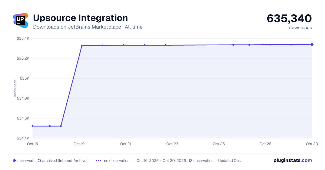Viewport: 325px width, 170px height.
Task: Click the 635.4K y-axis label
Action: [23, 38]
